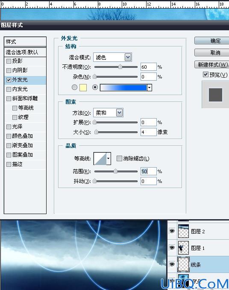Viewport: 229px width, 290px height.
Task: Click the 范围 range slider handle
Action: (x=115, y=171)
